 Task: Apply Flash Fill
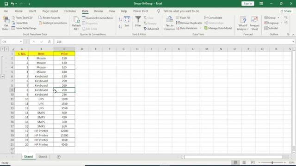click(x=183, y=18)
